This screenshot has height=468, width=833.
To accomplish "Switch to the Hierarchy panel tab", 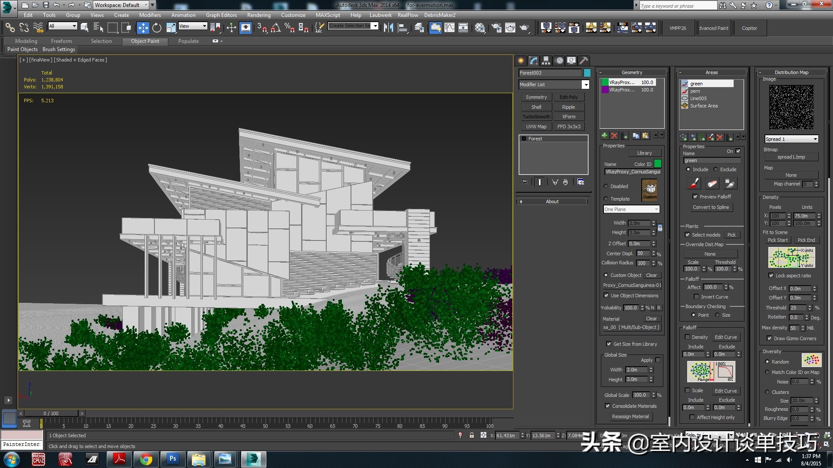I will tap(546, 61).
